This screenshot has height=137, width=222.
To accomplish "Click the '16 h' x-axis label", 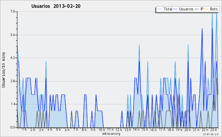I will pos(153,130).
